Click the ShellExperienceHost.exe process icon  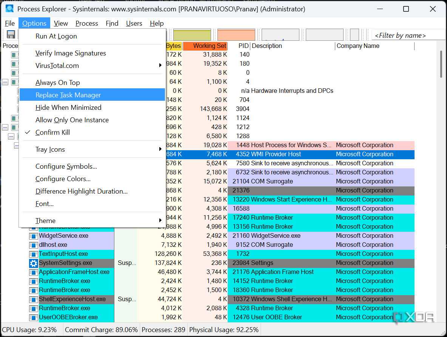tap(33, 299)
